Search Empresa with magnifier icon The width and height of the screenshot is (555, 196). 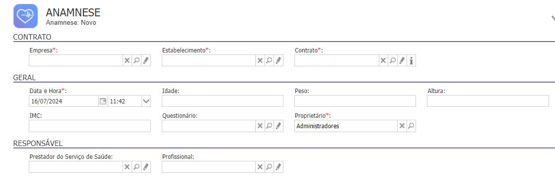click(137, 61)
